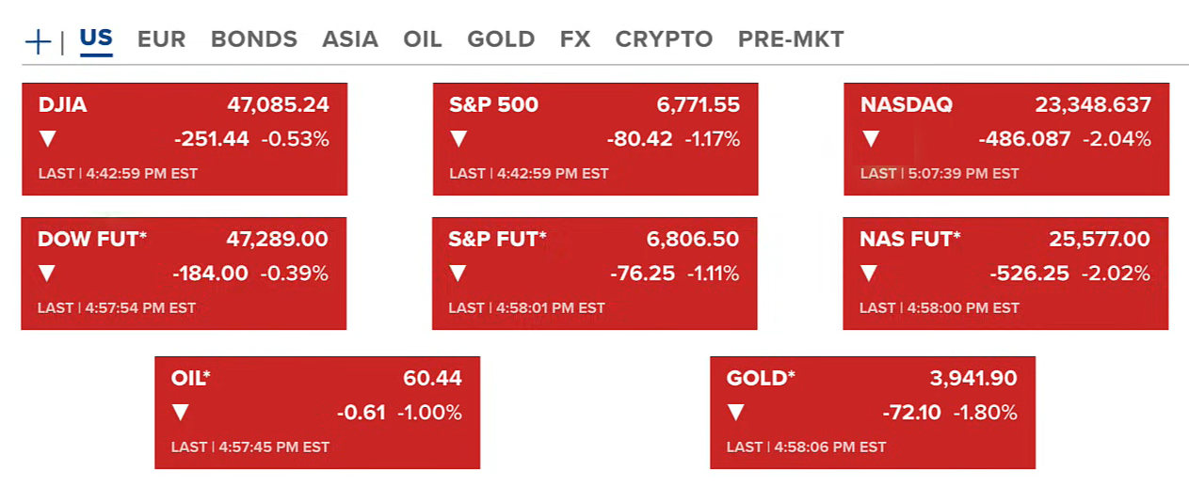Click the plus icon to add market
The image size is (1189, 486).
(x=38, y=41)
